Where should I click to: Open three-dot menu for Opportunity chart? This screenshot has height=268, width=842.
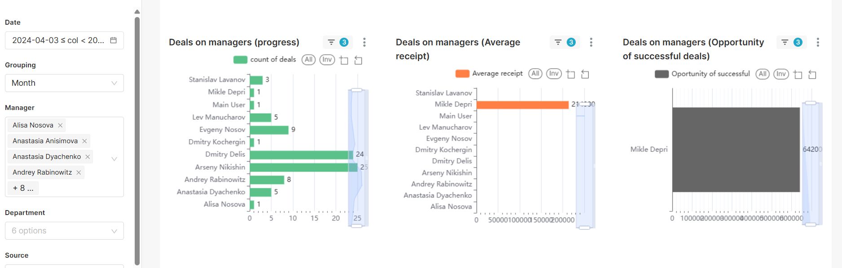click(x=818, y=42)
